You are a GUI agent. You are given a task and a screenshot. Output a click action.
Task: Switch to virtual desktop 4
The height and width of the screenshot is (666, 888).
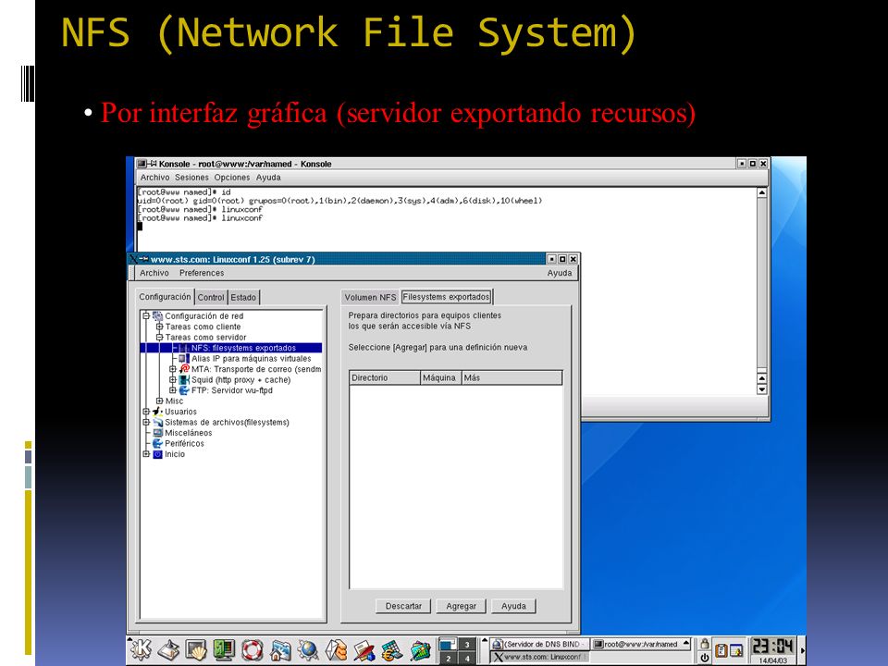click(x=467, y=658)
